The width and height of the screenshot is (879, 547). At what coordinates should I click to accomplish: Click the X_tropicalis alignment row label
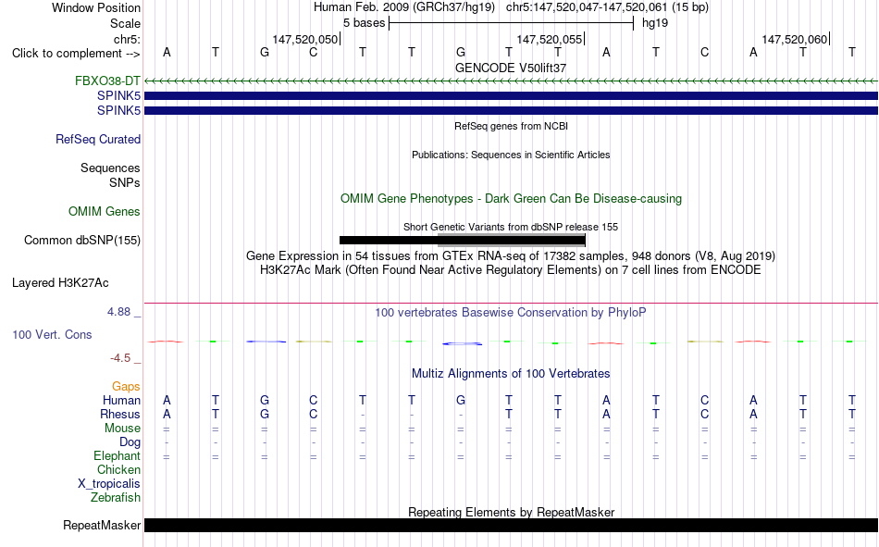[x=109, y=484]
